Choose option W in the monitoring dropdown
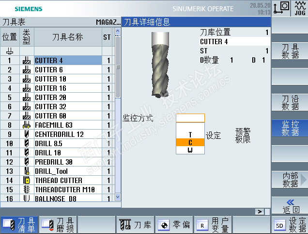 coord(190,150)
